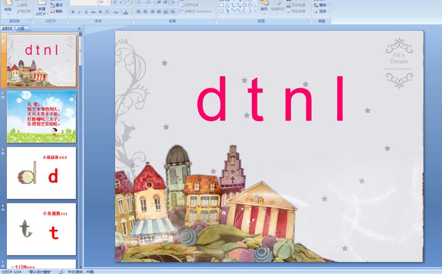This screenshot has height=274, width=442.
Task: Open the Arrange (排列) dropdown
Action: pyautogui.click(x=264, y=7)
